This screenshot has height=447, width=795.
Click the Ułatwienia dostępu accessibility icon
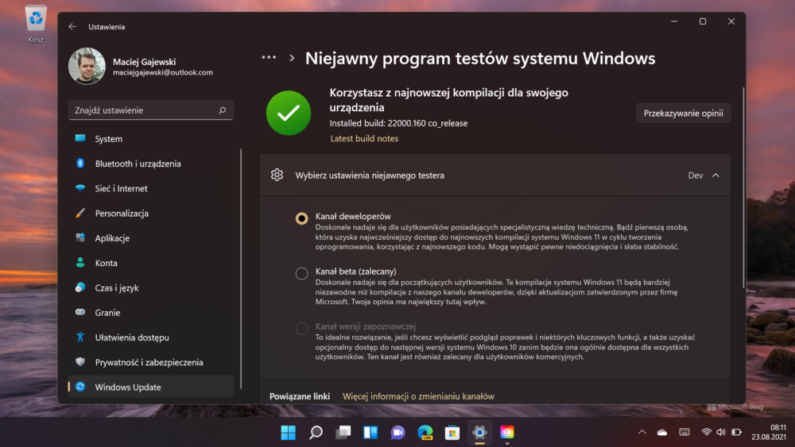point(80,337)
